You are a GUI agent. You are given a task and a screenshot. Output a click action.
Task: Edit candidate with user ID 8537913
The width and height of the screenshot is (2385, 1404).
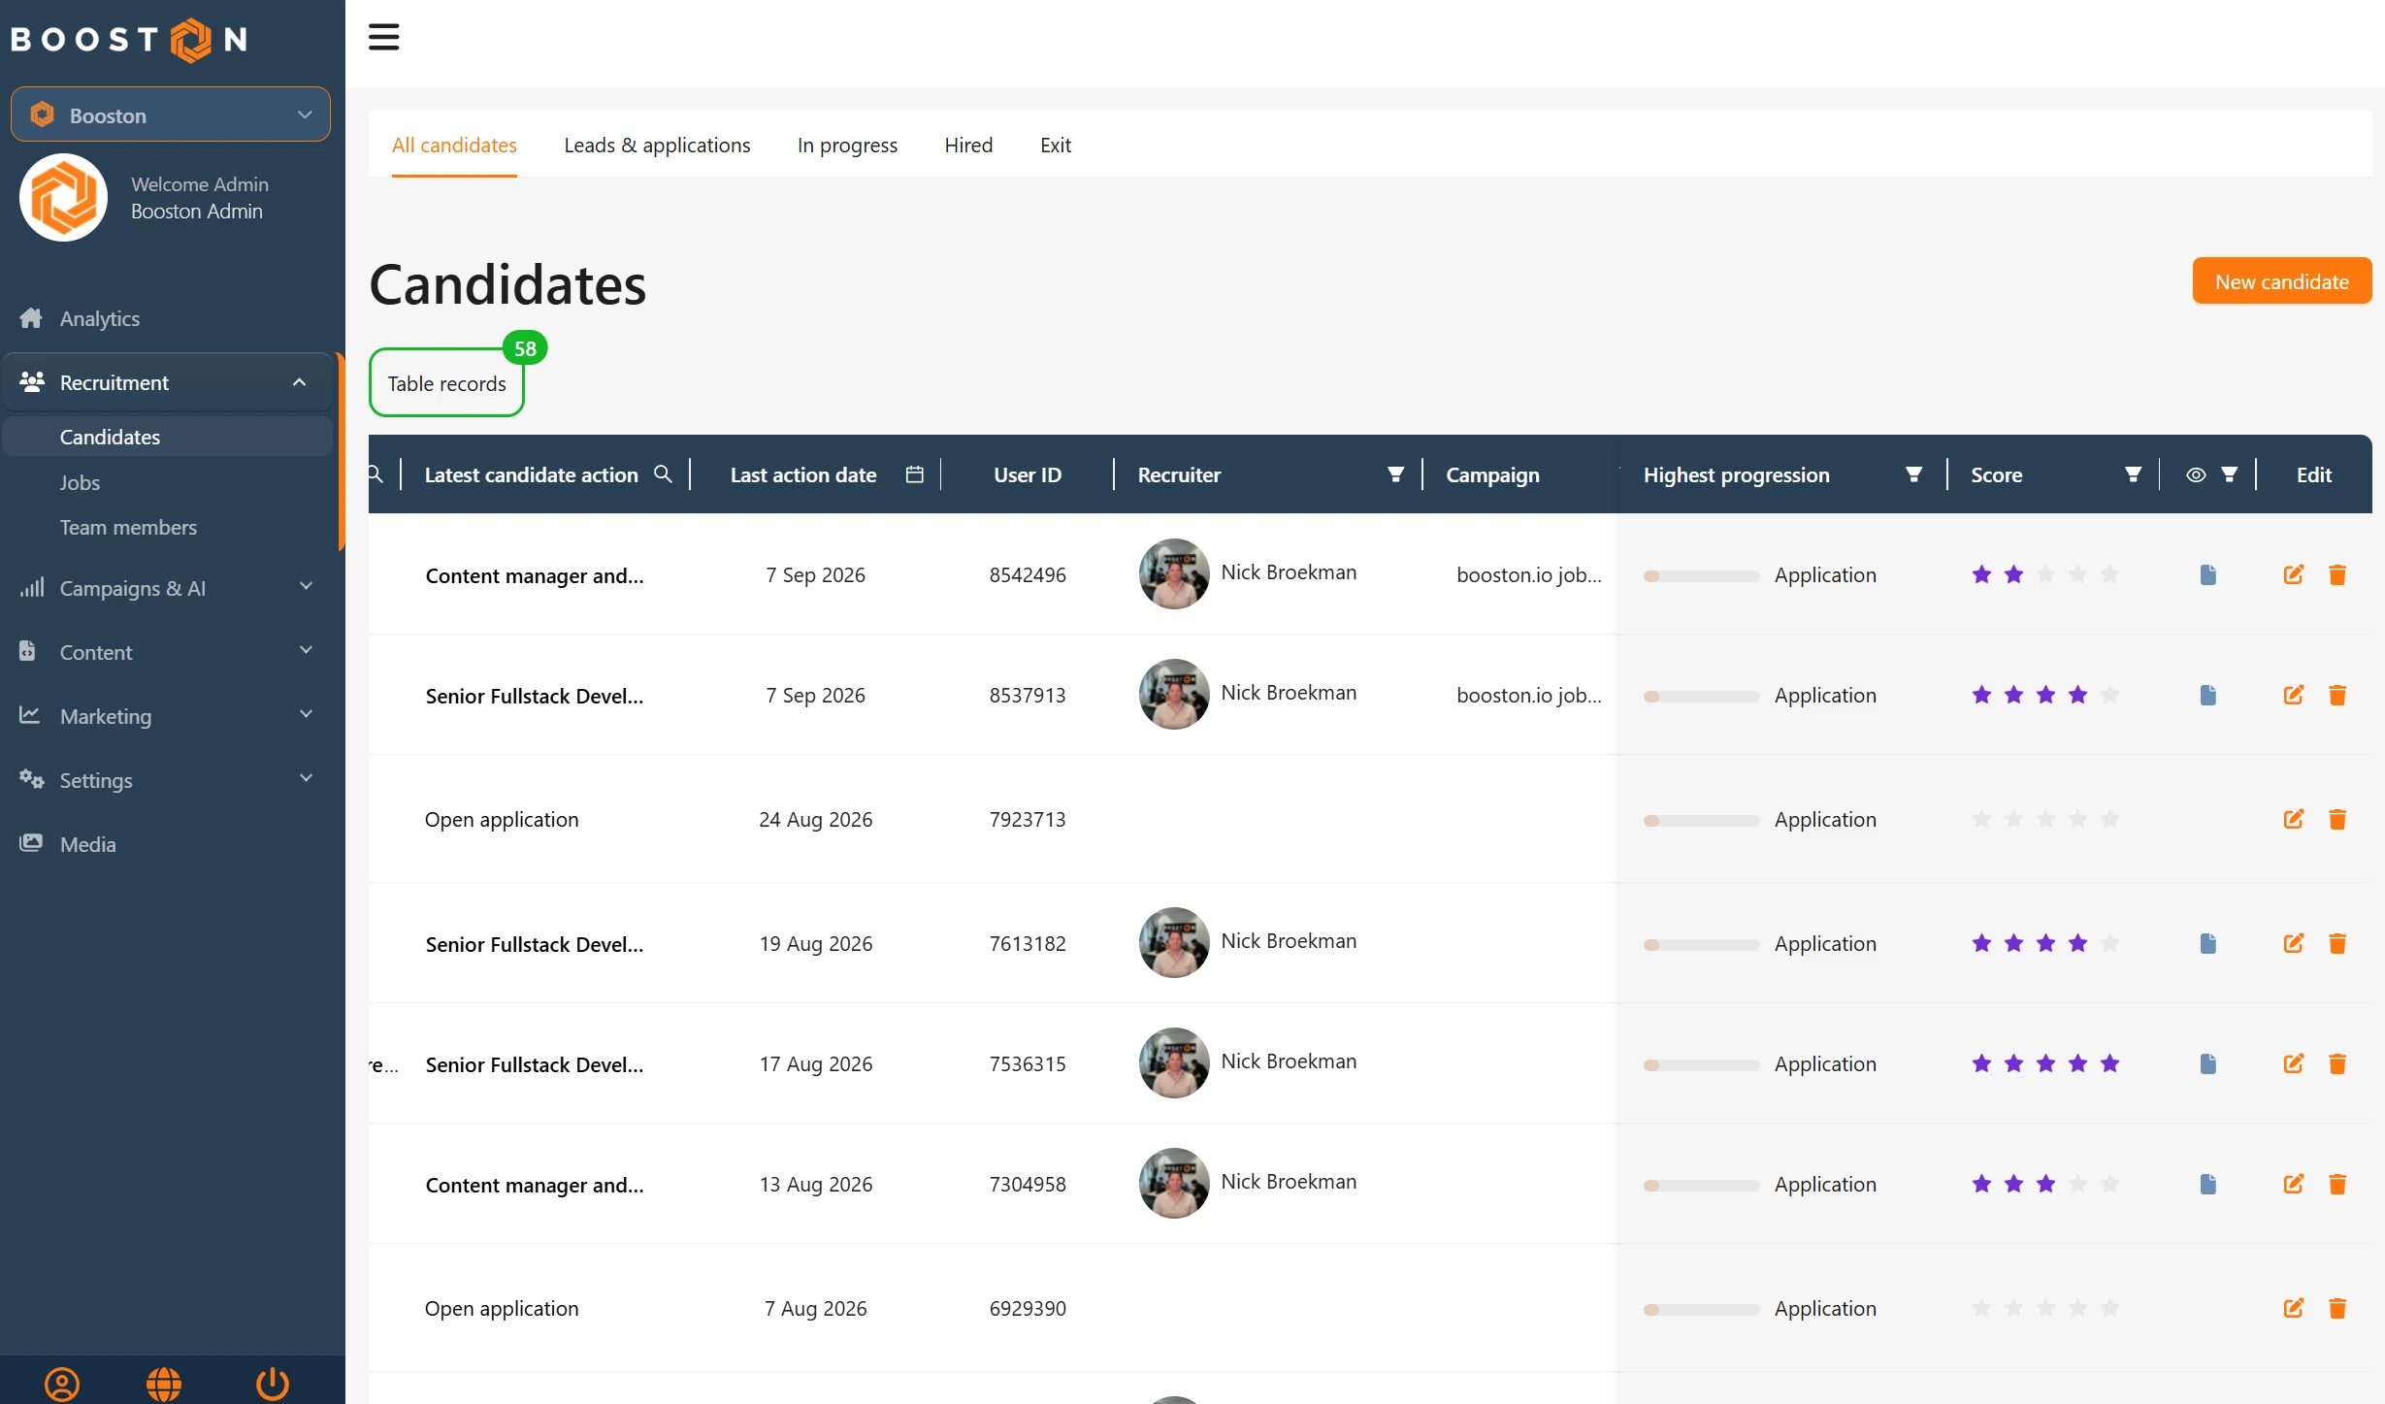point(2294,695)
